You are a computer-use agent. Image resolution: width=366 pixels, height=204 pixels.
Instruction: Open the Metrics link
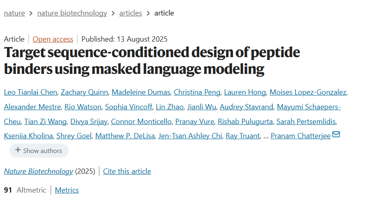pyautogui.click(x=67, y=190)
